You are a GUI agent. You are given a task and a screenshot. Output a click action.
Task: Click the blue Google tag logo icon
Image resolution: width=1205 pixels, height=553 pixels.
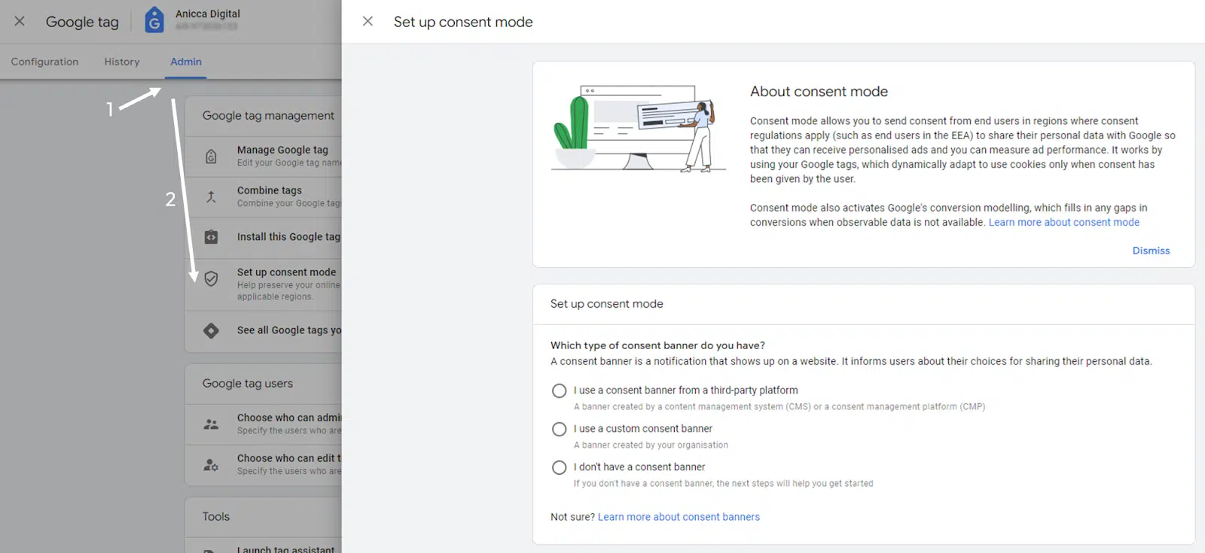point(154,20)
